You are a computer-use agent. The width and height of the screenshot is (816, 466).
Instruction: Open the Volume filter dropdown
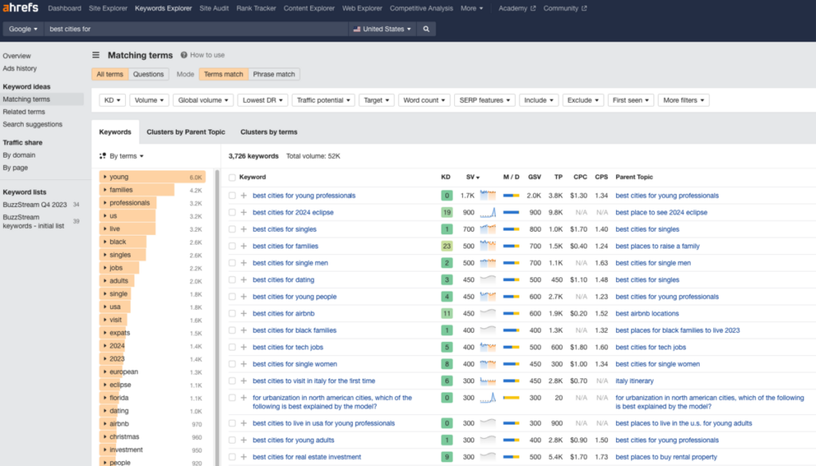tap(147, 100)
